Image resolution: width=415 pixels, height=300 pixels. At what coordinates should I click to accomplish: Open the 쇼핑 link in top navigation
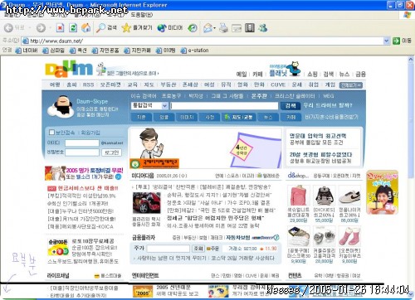pyautogui.click(x=312, y=74)
